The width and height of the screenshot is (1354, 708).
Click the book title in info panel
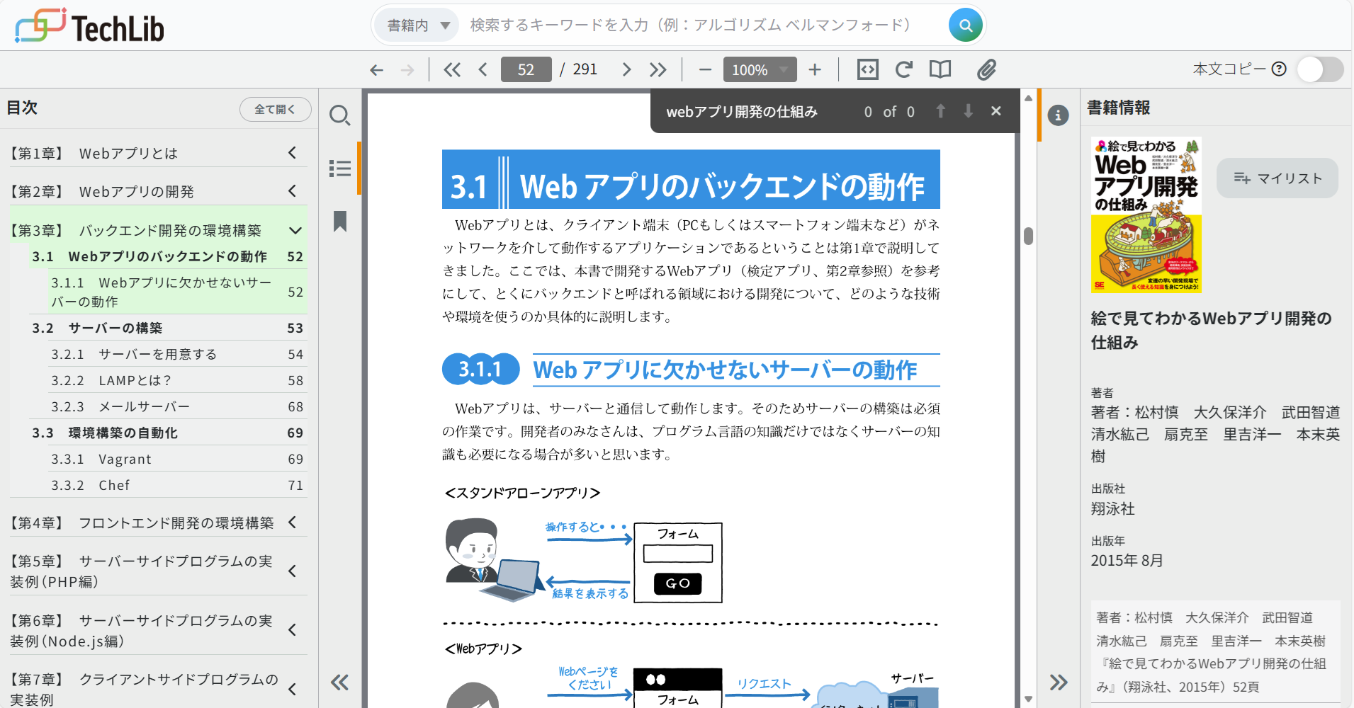(x=1211, y=330)
